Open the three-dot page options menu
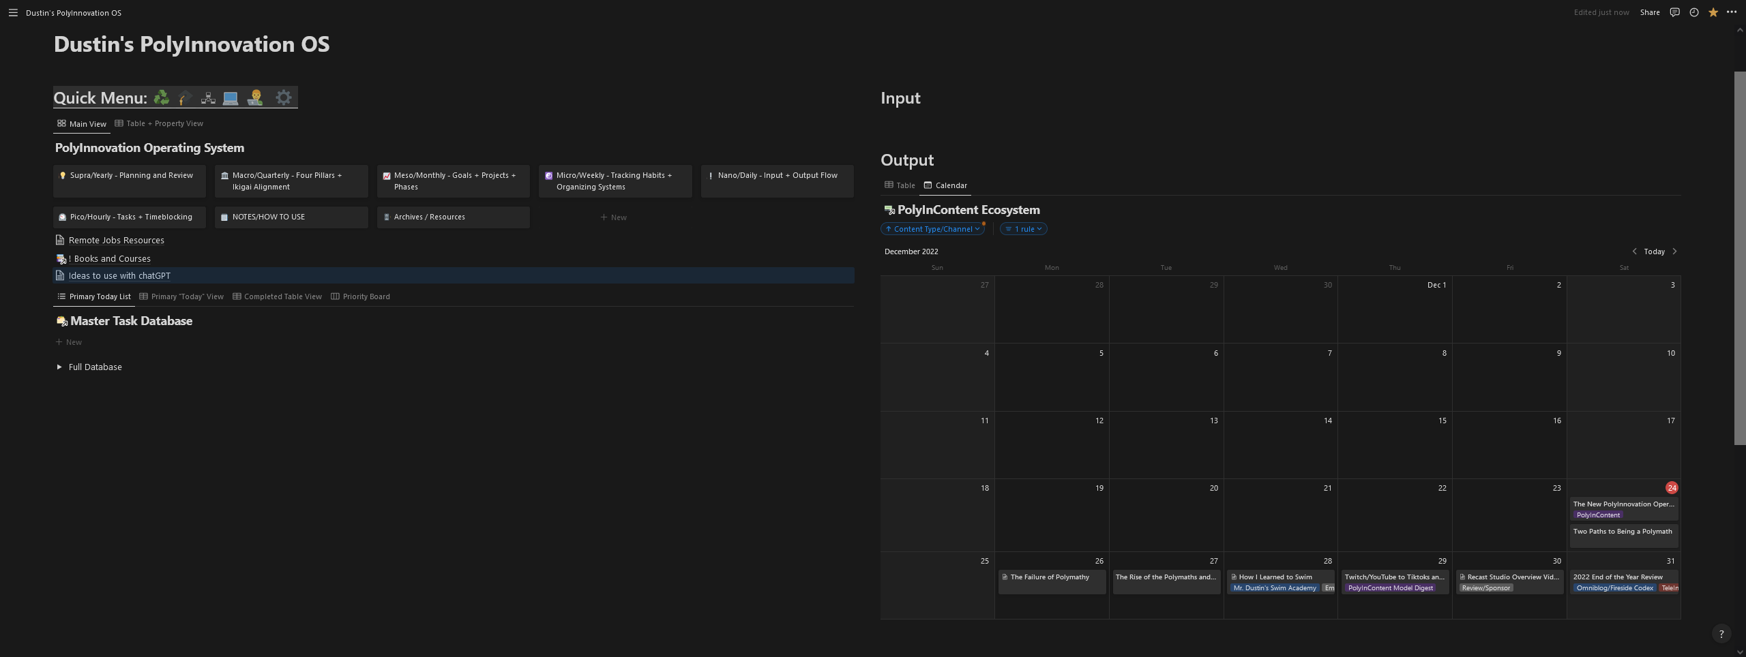1746x657 pixels. (1731, 12)
